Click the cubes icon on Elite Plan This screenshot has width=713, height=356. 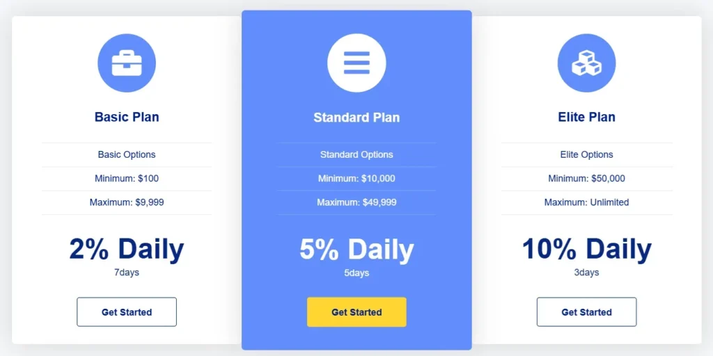coord(586,63)
